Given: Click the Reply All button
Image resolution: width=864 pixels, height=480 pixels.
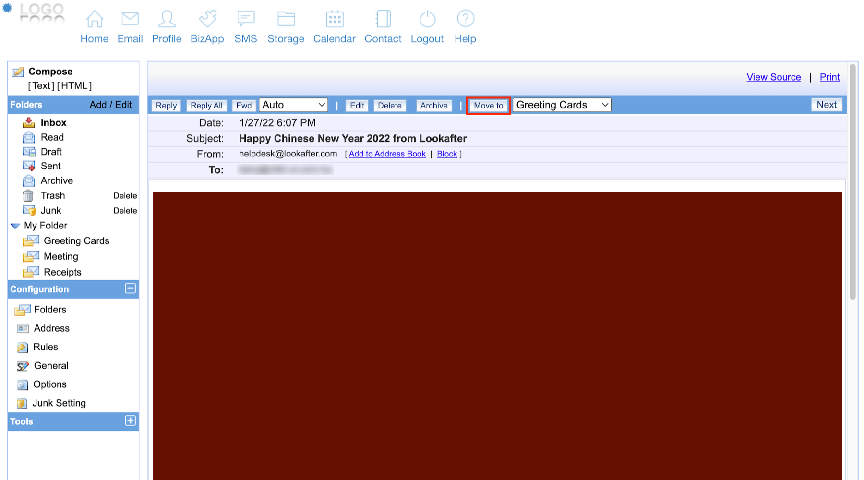Looking at the screenshot, I should coord(206,106).
